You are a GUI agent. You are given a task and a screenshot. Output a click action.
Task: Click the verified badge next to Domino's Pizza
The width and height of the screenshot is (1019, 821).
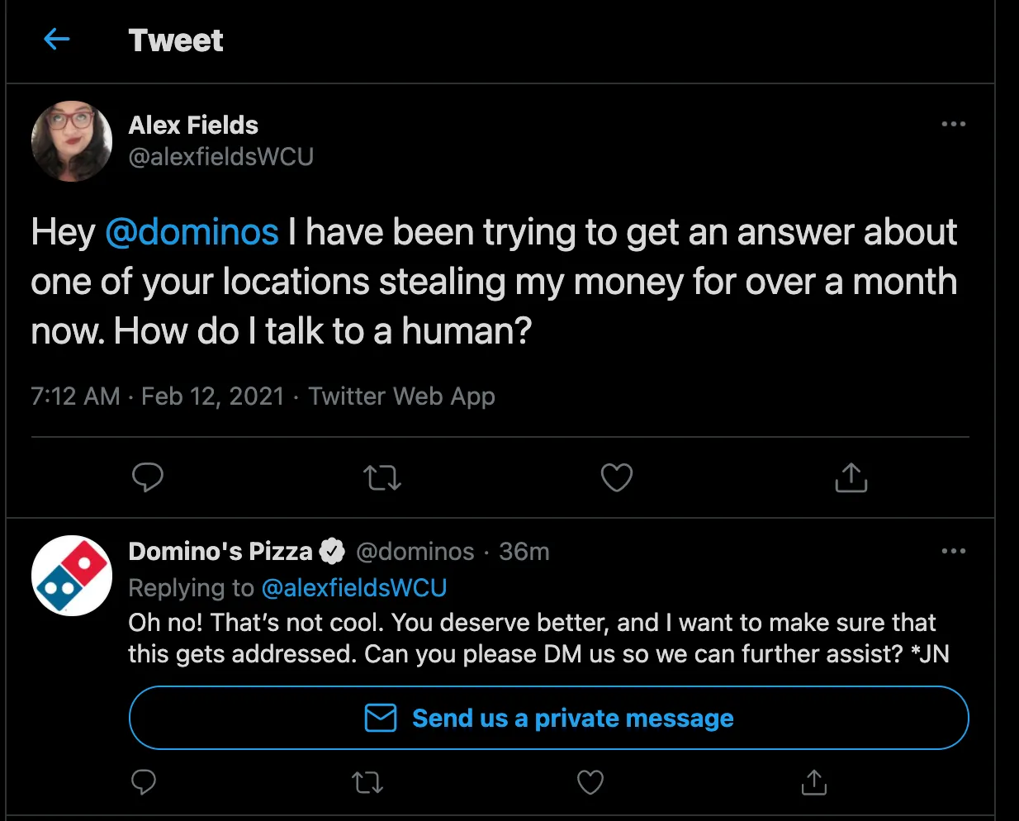[332, 551]
